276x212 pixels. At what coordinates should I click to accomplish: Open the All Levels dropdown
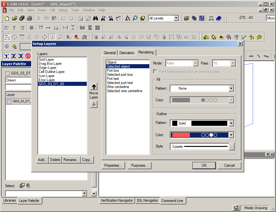176,18
